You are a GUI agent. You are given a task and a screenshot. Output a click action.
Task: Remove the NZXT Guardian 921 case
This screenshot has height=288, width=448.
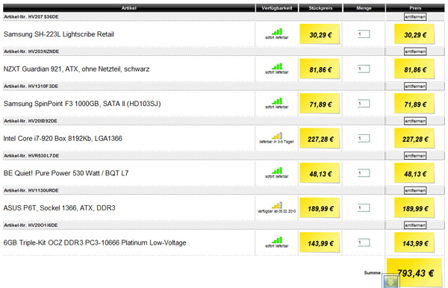pos(415,51)
